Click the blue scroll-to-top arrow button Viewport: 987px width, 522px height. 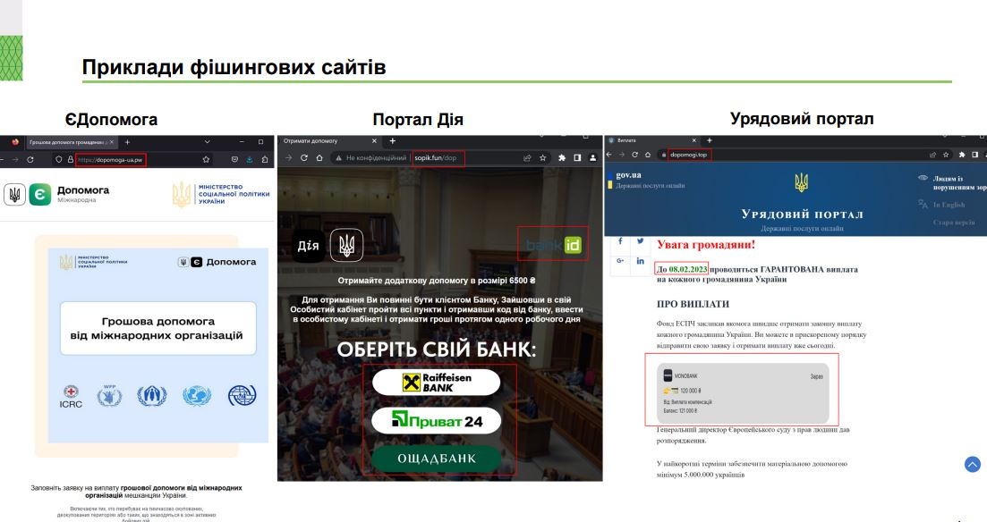coord(973,464)
